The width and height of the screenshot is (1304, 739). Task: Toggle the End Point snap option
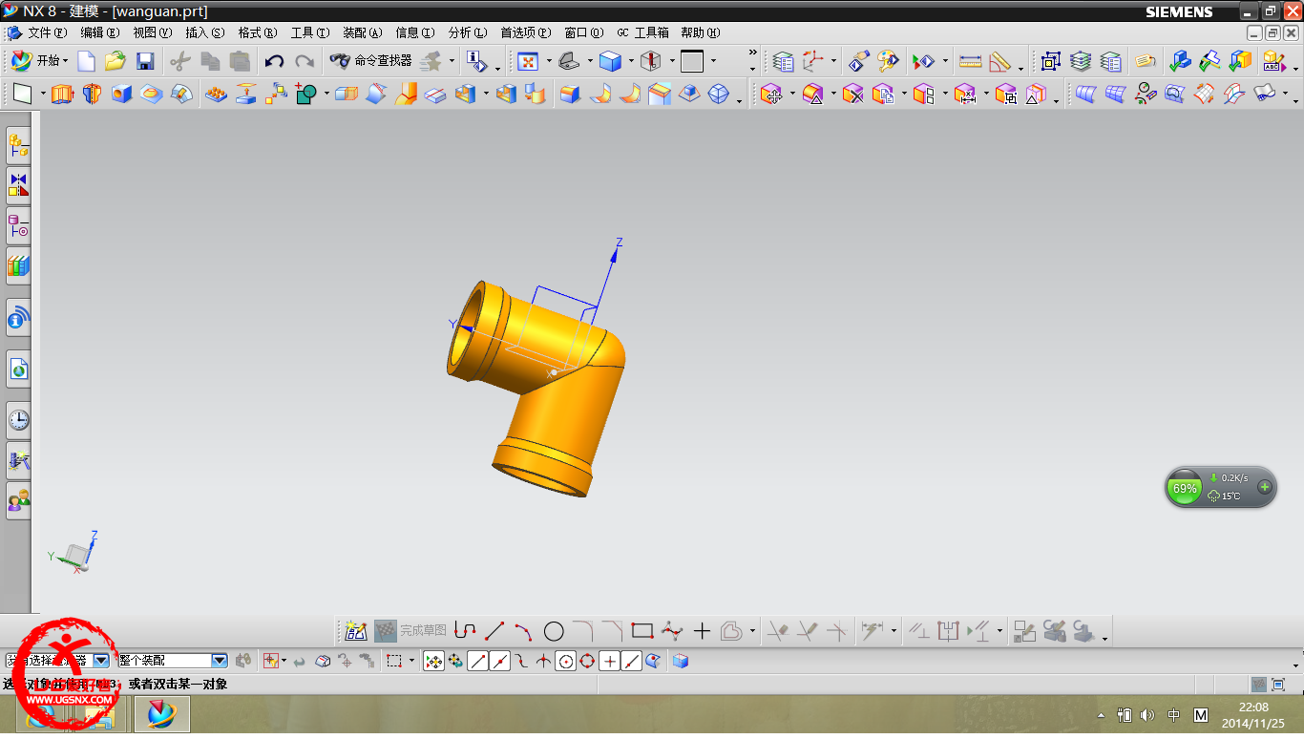click(478, 661)
